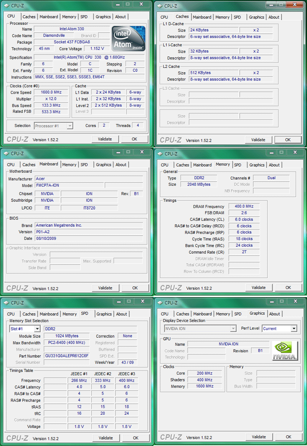
Task: Open About tab in the SPD window
Action: [x=121, y=314]
